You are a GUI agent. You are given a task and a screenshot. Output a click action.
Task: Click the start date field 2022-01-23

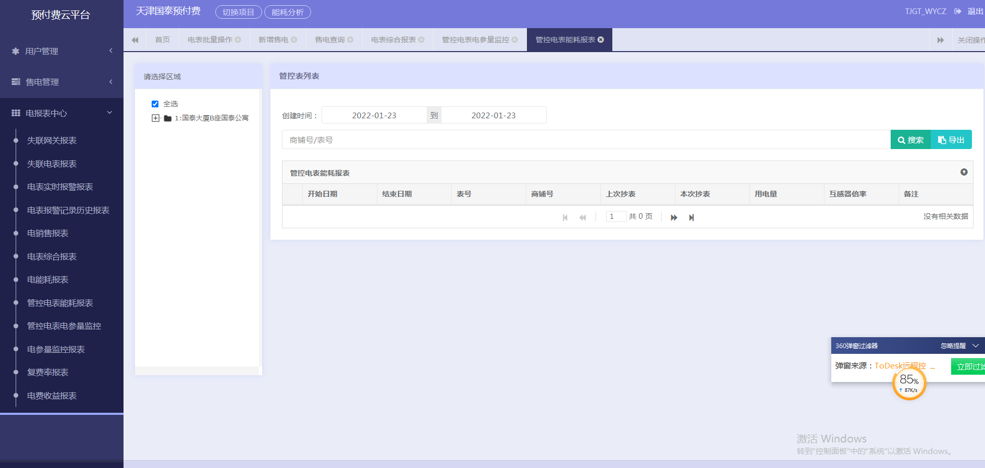click(374, 115)
